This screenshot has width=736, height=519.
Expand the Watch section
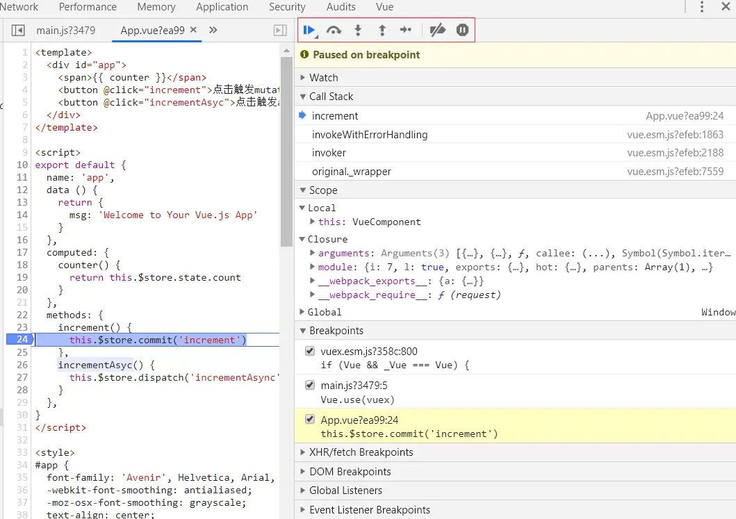coord(323,77)
